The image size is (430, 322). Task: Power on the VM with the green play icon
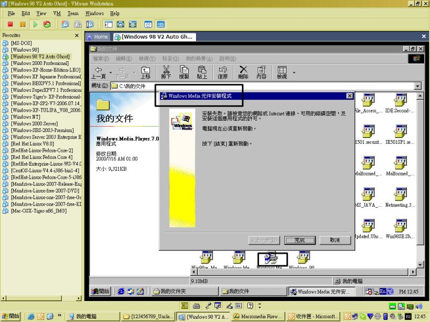click(35, 24)
